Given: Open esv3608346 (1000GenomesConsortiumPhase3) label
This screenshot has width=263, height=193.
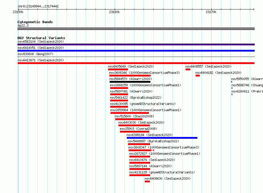Looking at the screenshot, I should click(x=145, y=73).
